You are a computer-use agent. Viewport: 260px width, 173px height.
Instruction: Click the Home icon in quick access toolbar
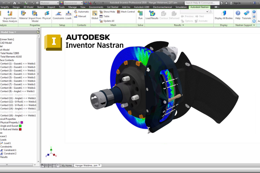click(15, 3)
